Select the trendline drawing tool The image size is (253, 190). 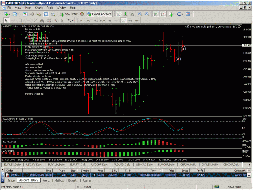click(x=35, y=21)
